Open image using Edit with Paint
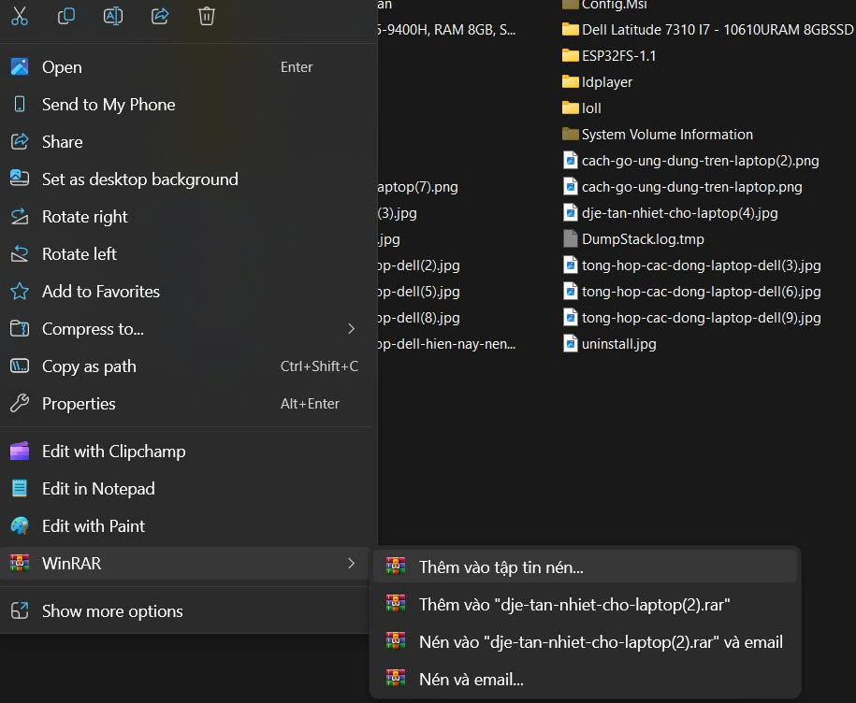Viewport: 856px width, 703px height. 94,526
